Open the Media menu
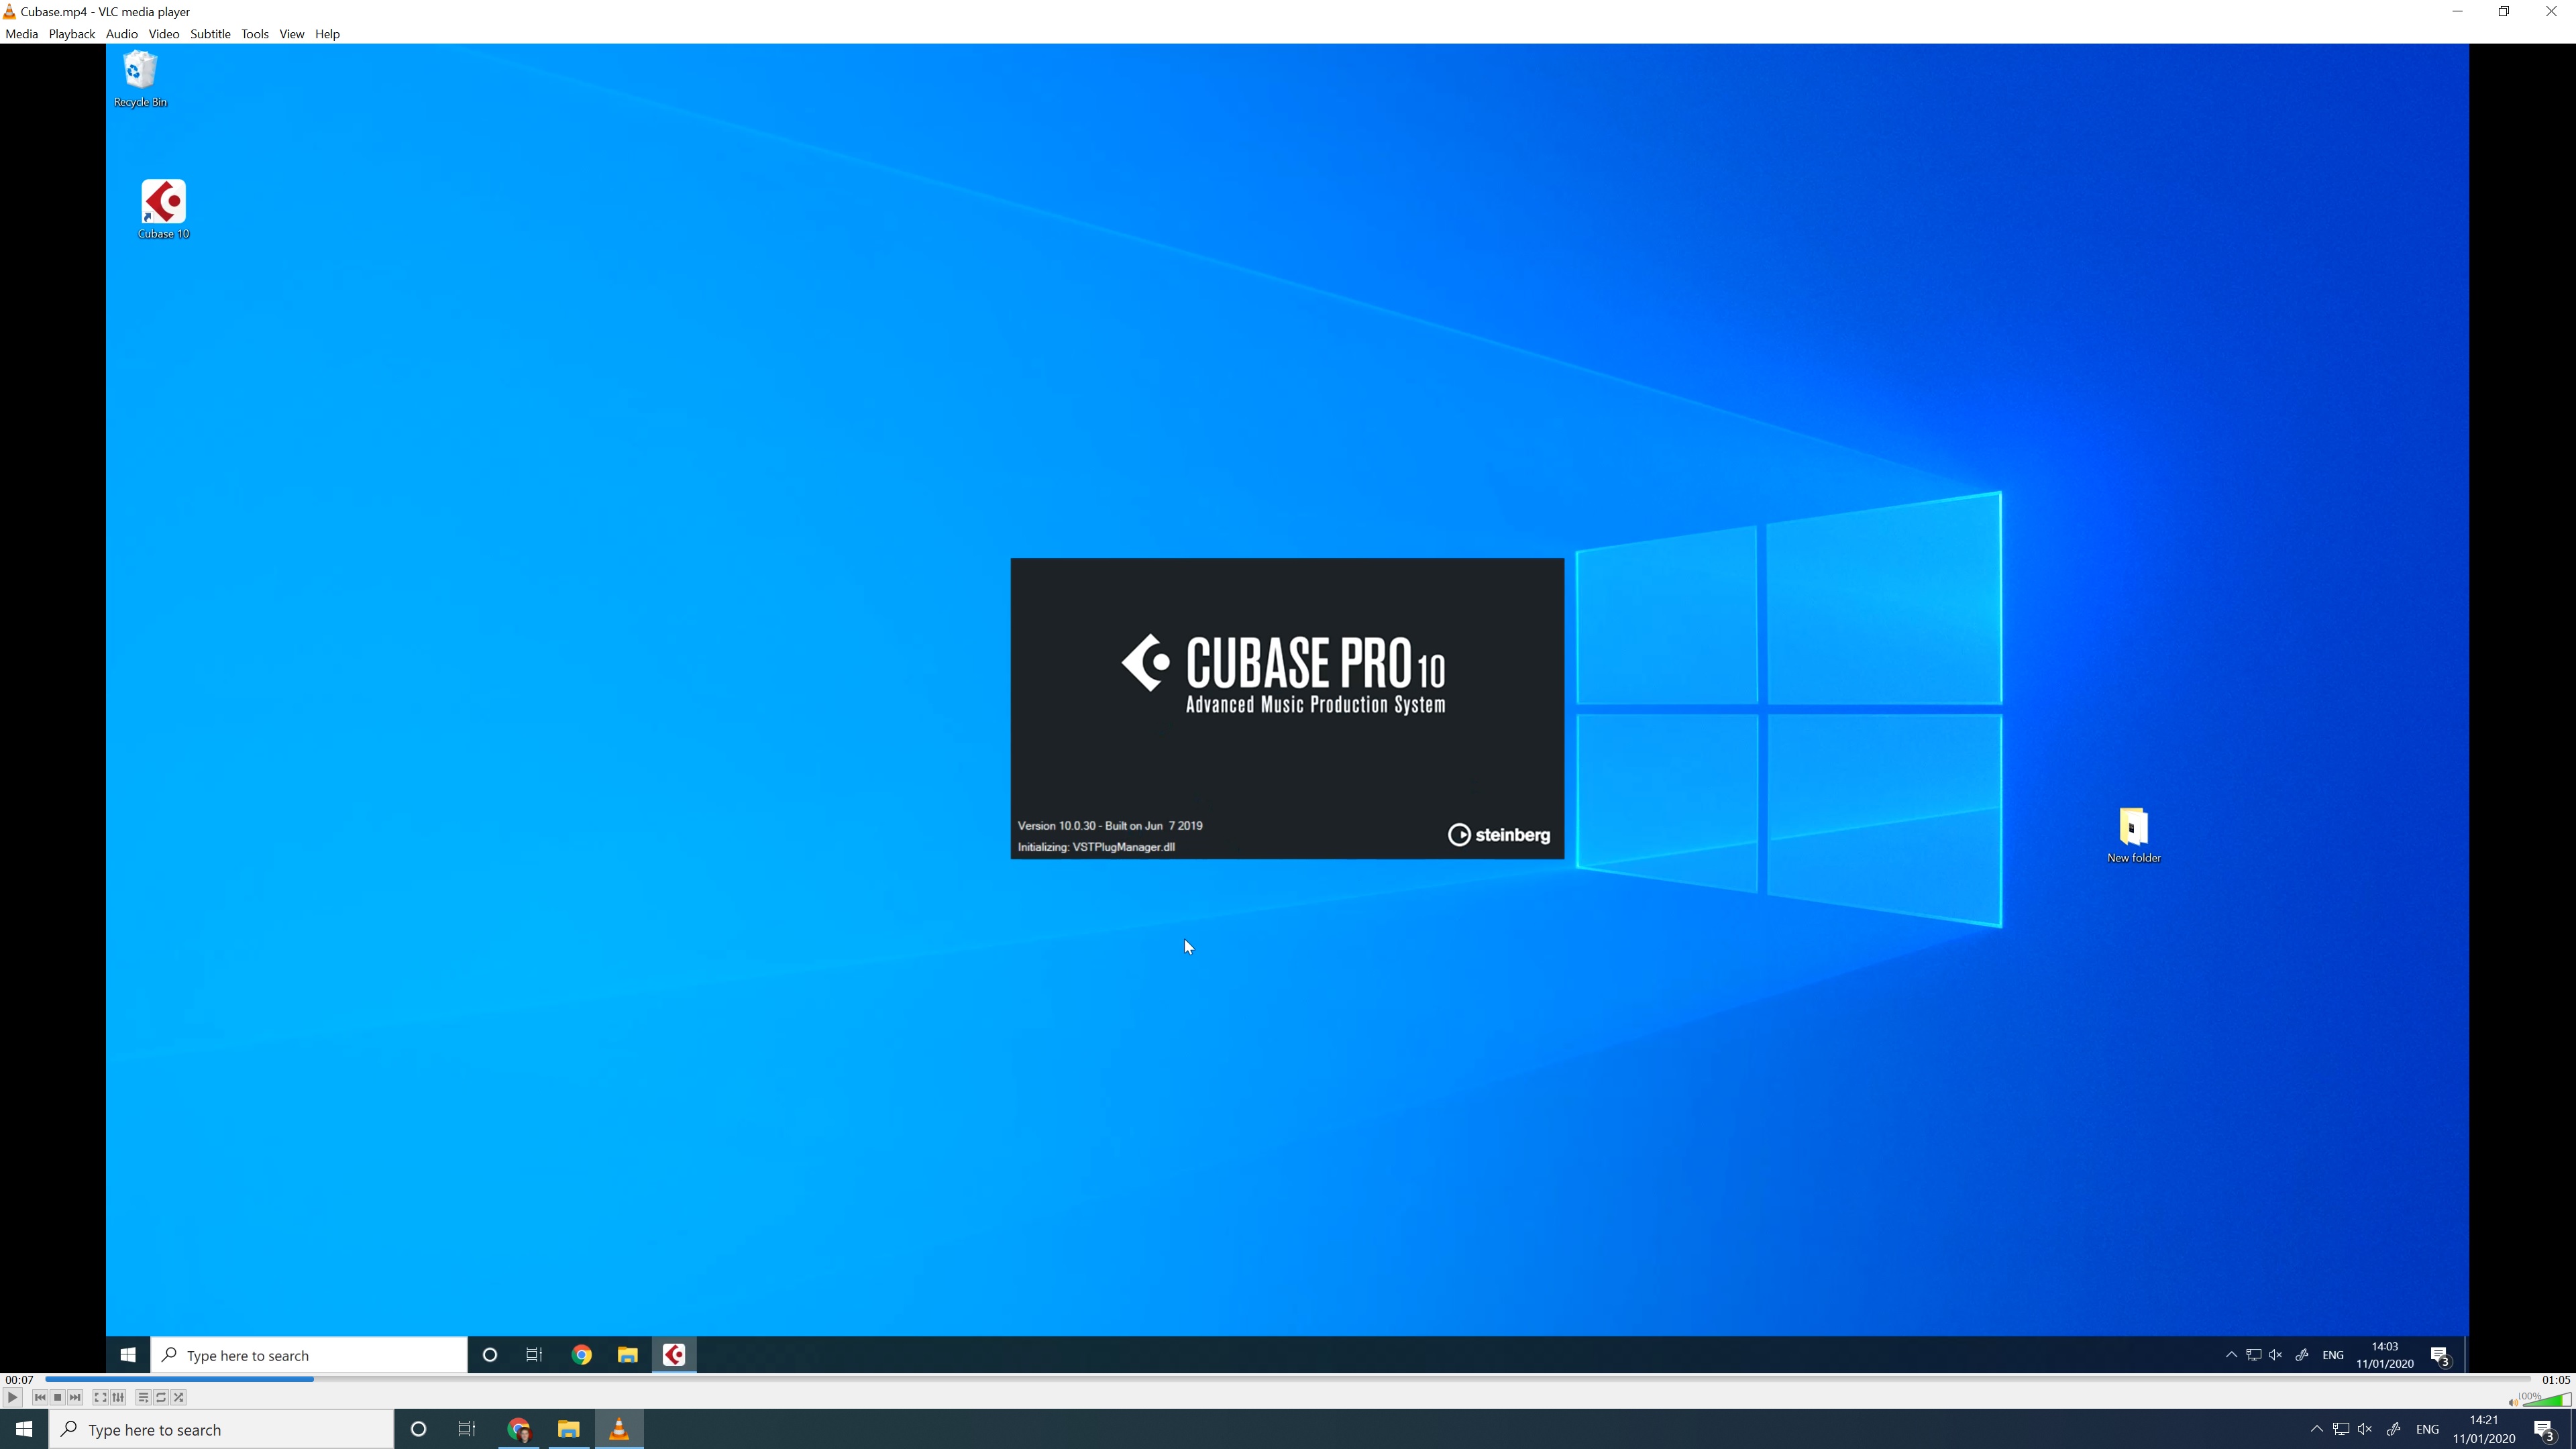Viewport: 2576px width, 1449px height. [x=22, y=34]
